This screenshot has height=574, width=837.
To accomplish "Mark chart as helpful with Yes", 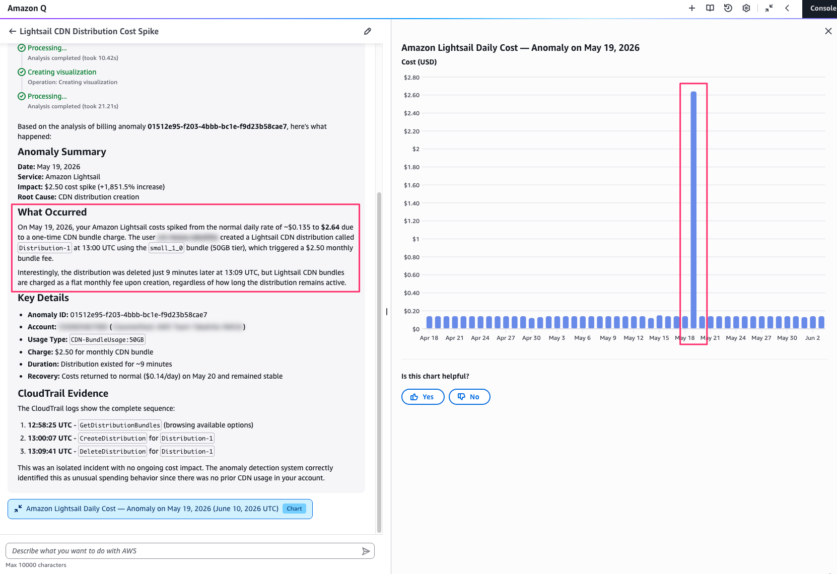I will tap(423, 397).
